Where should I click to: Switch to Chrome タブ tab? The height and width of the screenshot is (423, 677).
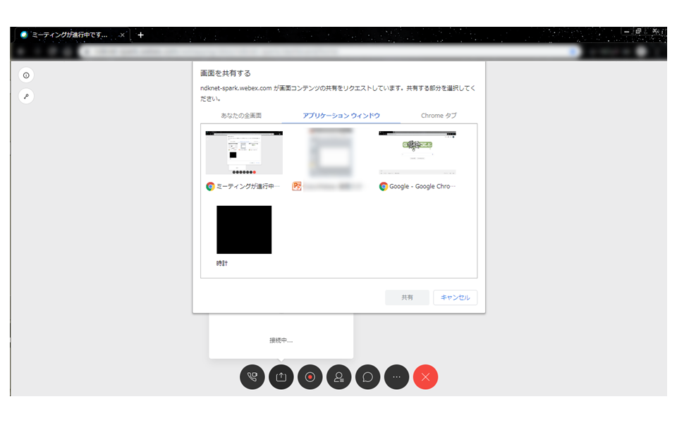point(439,115)
